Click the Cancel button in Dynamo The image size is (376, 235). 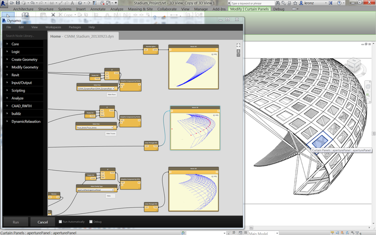43,222
